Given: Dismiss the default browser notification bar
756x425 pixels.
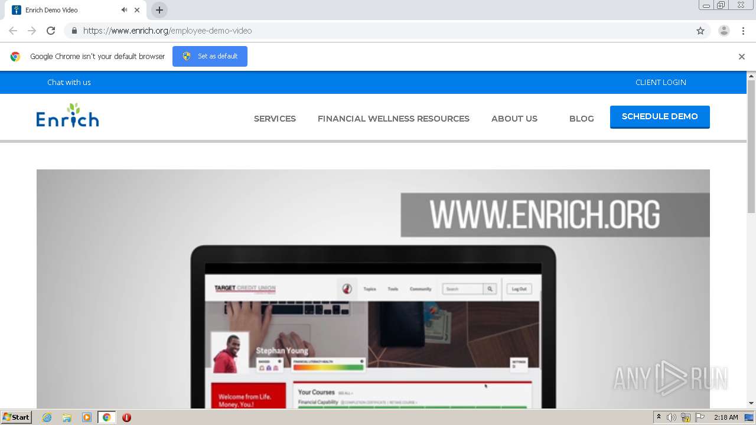Looking at the screenshot, I should tap(742, 57).
